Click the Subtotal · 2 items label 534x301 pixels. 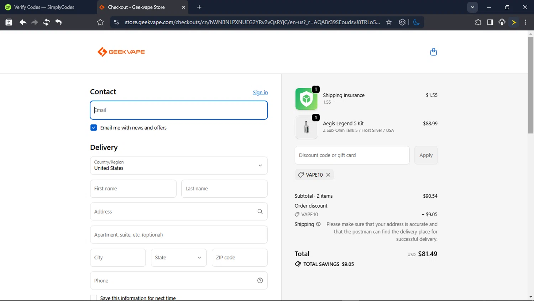(x=314, y=196)
